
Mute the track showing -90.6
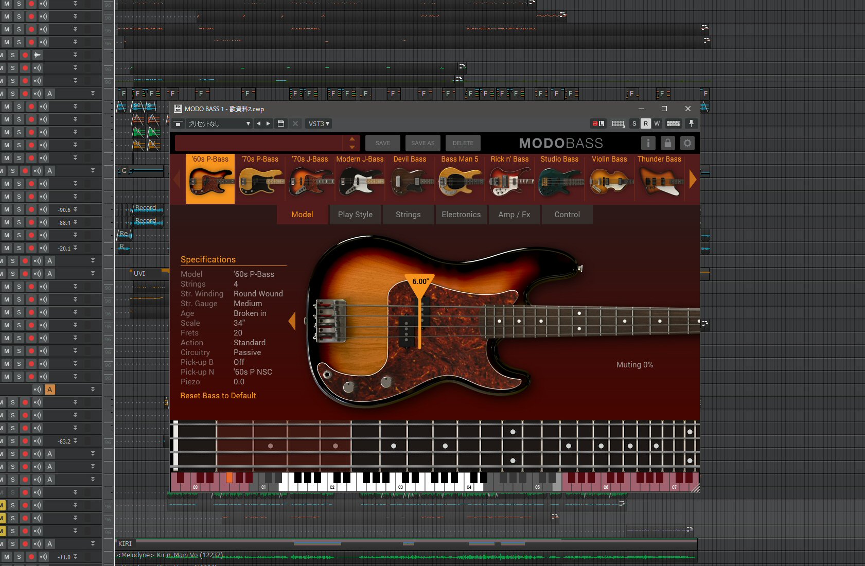tap(7, 209)
